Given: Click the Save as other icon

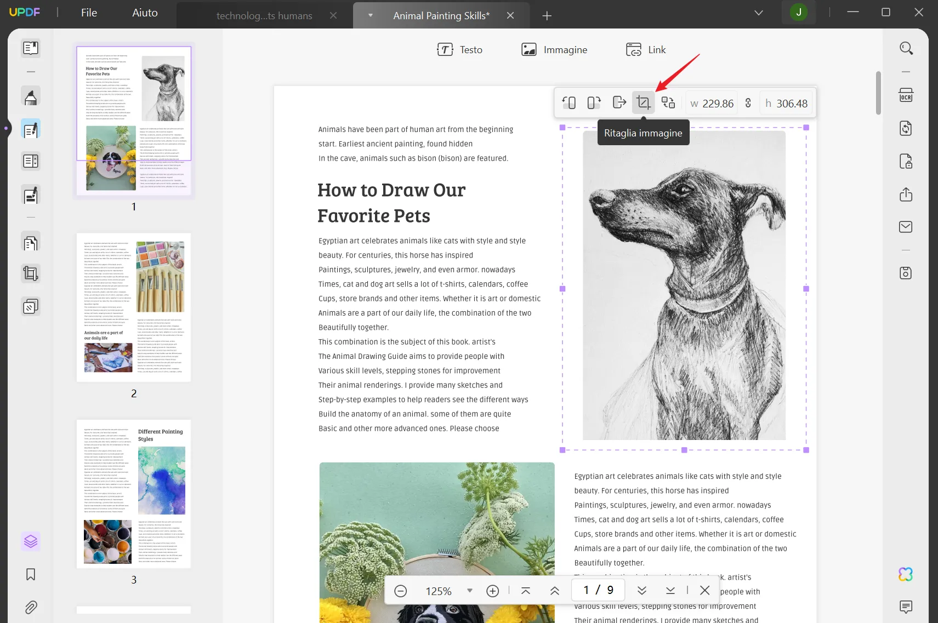Looking at the screenshot, I should [906, 273].
